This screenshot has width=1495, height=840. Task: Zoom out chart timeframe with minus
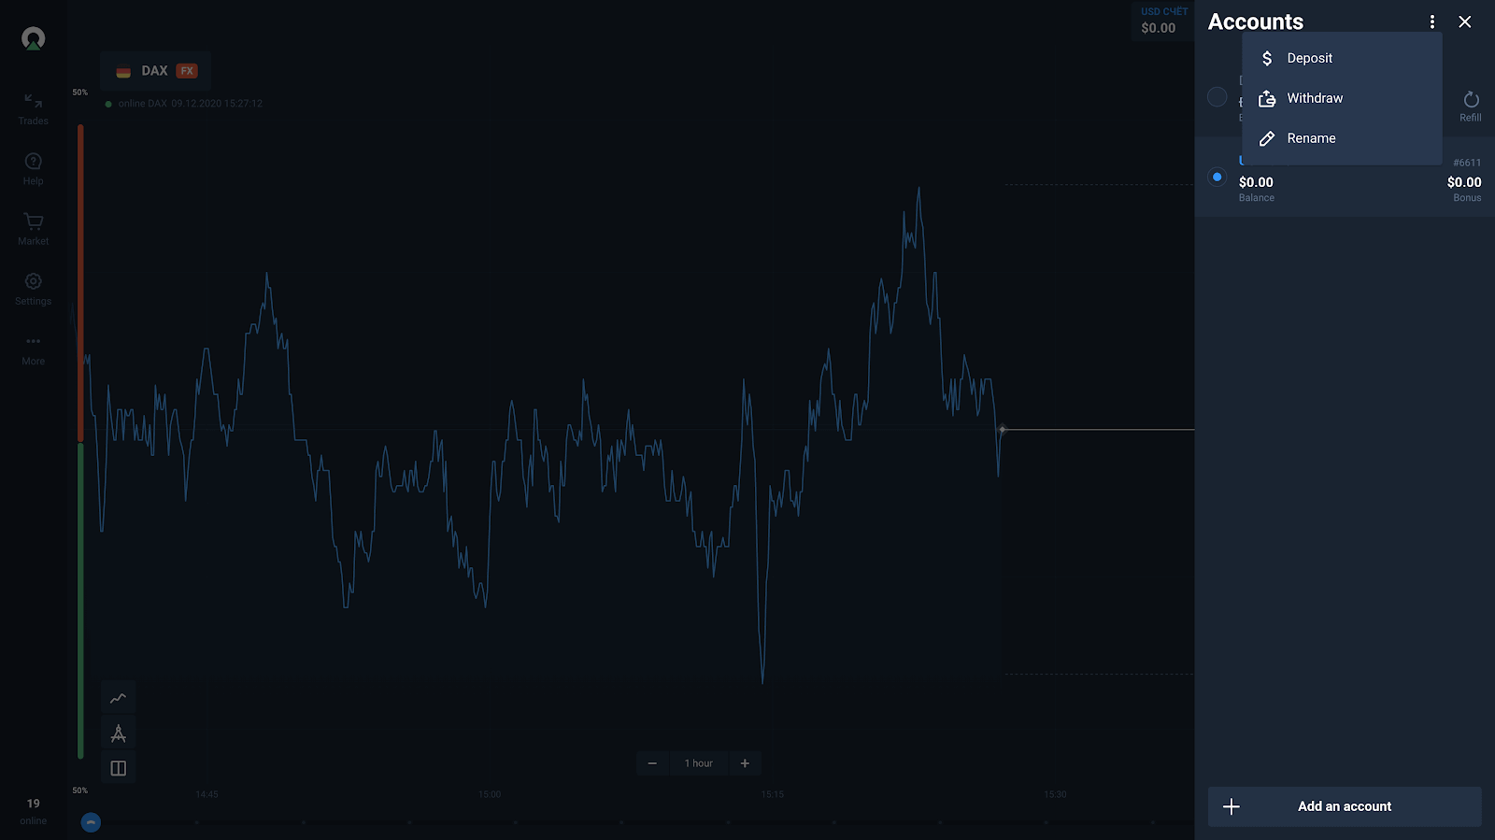pos(652,763)
